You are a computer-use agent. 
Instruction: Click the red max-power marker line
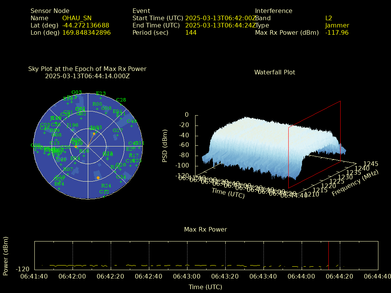pyautogui.click(x=328, y=255)
